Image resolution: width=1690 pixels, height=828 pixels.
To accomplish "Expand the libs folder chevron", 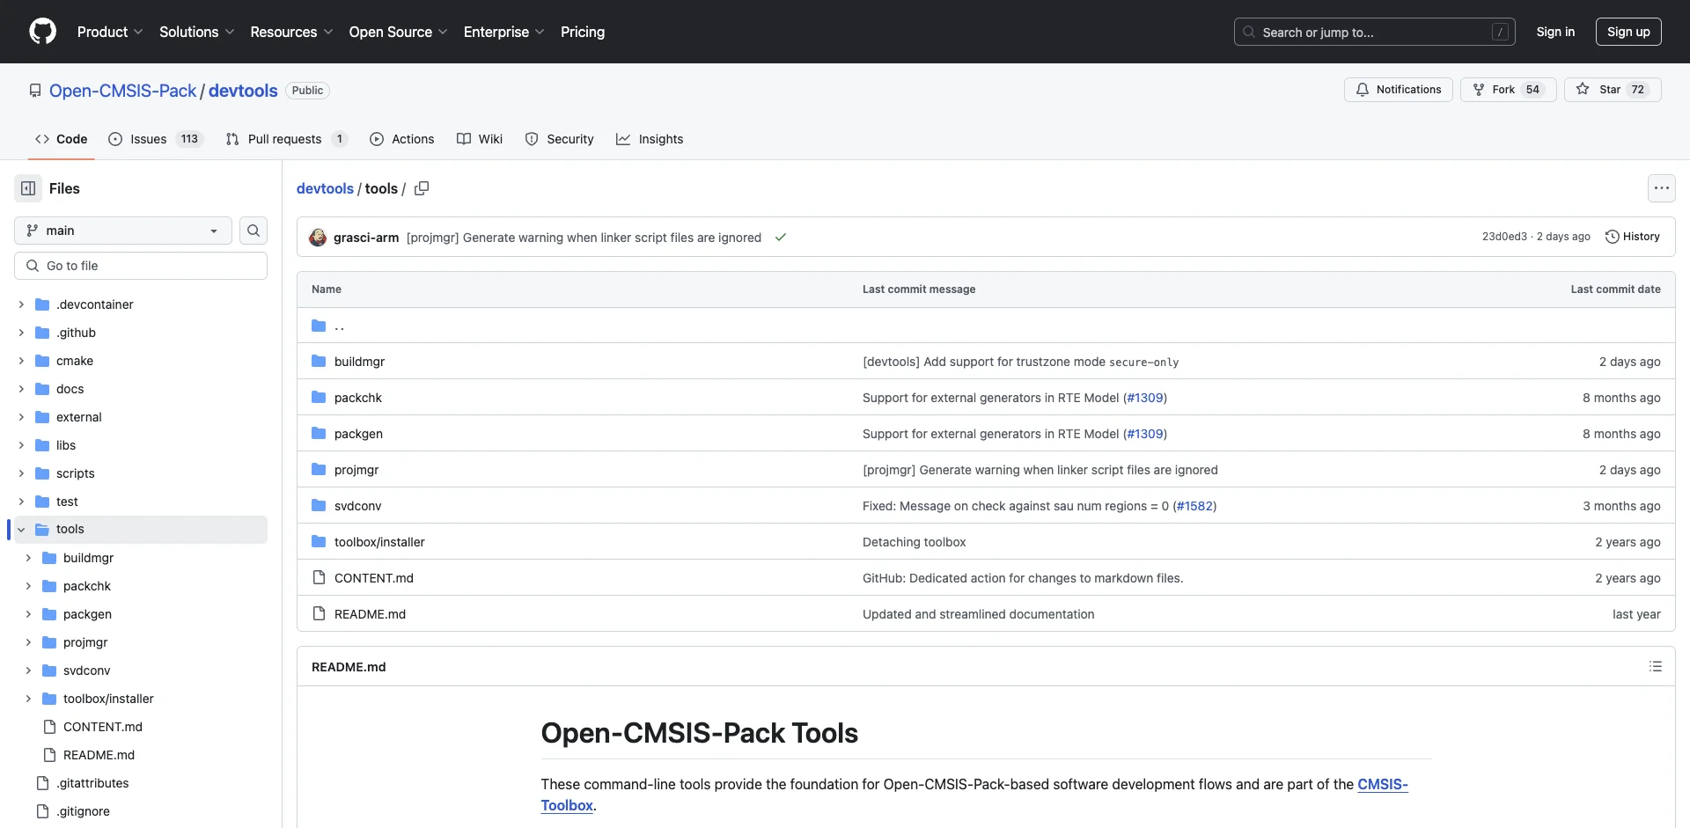I will coord(21,445).
